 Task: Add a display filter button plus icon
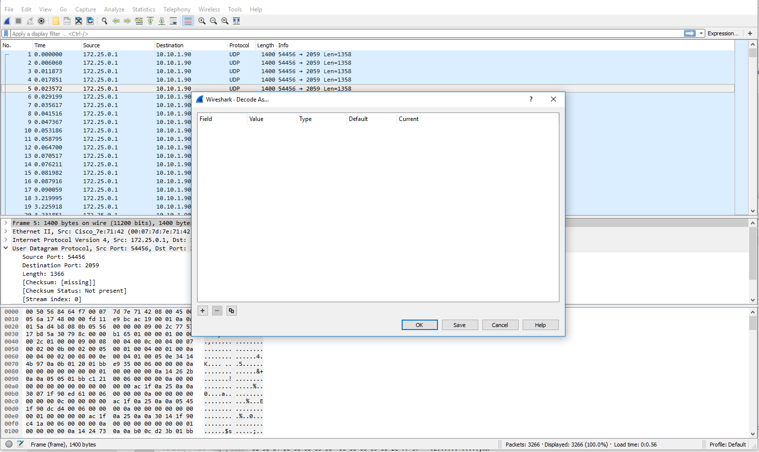[x=750, y=33]
